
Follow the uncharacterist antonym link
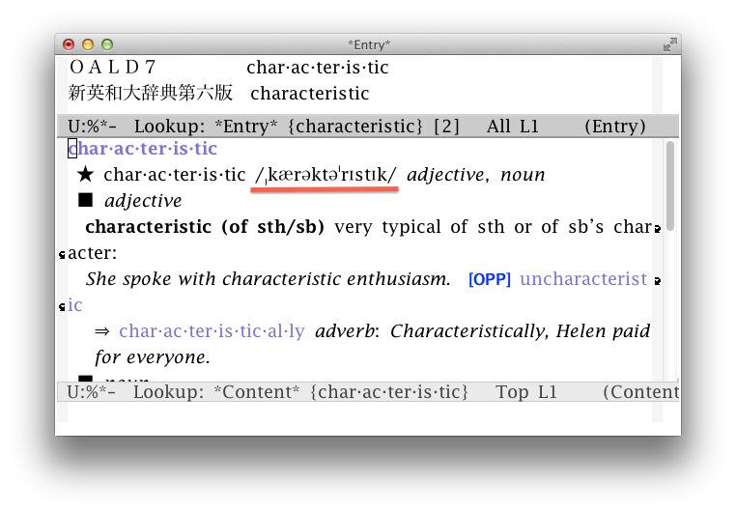(x=583, y=279)
